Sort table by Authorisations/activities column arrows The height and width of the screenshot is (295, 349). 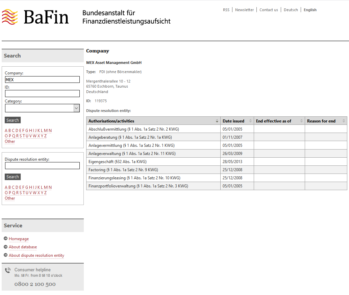point(217,121)
